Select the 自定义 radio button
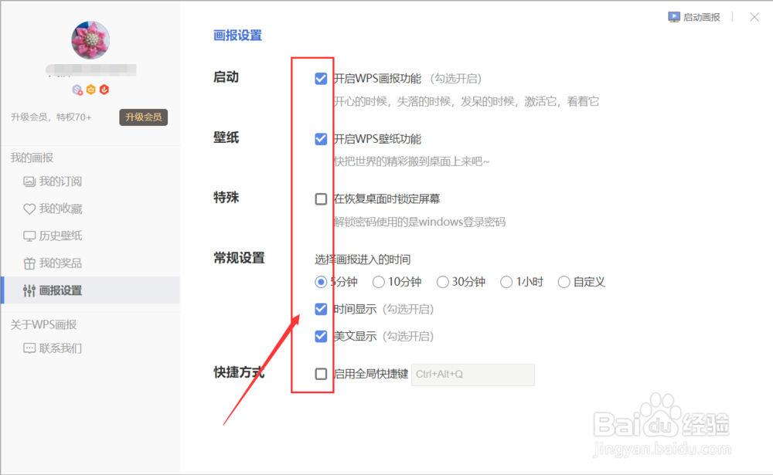 click(564, 282)
